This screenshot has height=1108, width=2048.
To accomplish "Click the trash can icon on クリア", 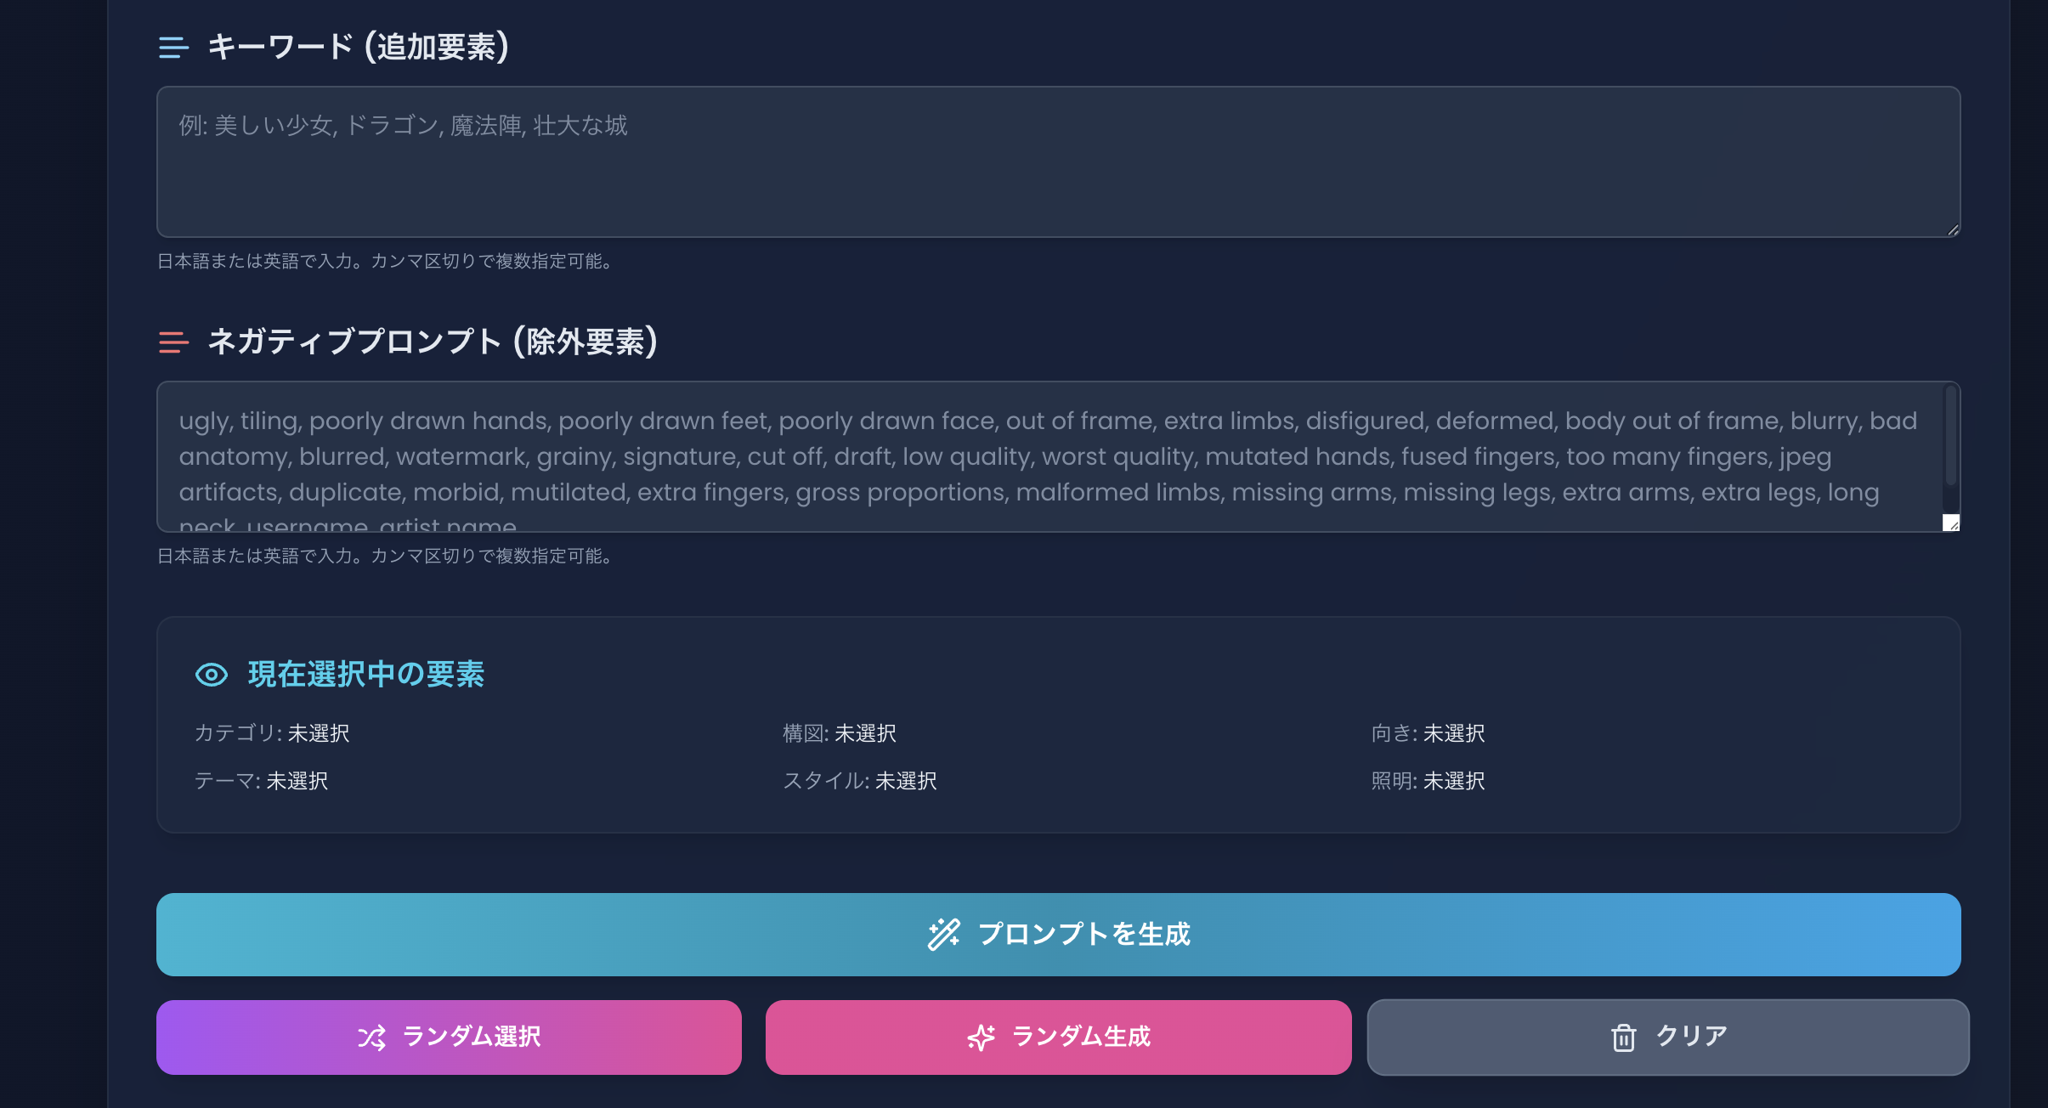I will pos(1623,1037).
